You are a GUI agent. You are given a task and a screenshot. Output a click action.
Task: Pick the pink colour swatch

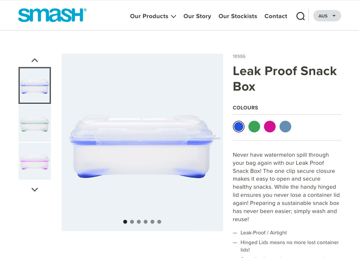pyautogui.click(x=270, y=127)
